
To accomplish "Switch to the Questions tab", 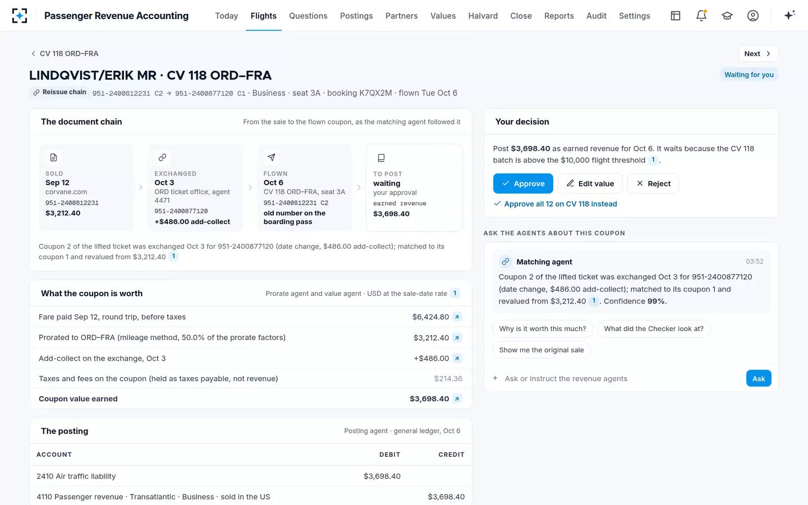I will (308, 16).
